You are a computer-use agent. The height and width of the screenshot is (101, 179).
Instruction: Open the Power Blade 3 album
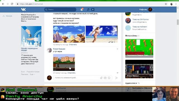(139, 69)
